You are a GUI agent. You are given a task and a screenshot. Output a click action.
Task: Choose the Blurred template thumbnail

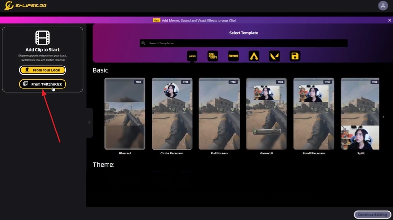[125, 113]
